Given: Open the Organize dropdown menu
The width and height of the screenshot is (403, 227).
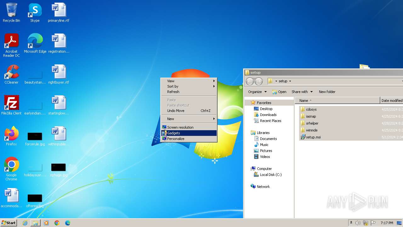Looking at the screenshot, I should tap(257, 92).
